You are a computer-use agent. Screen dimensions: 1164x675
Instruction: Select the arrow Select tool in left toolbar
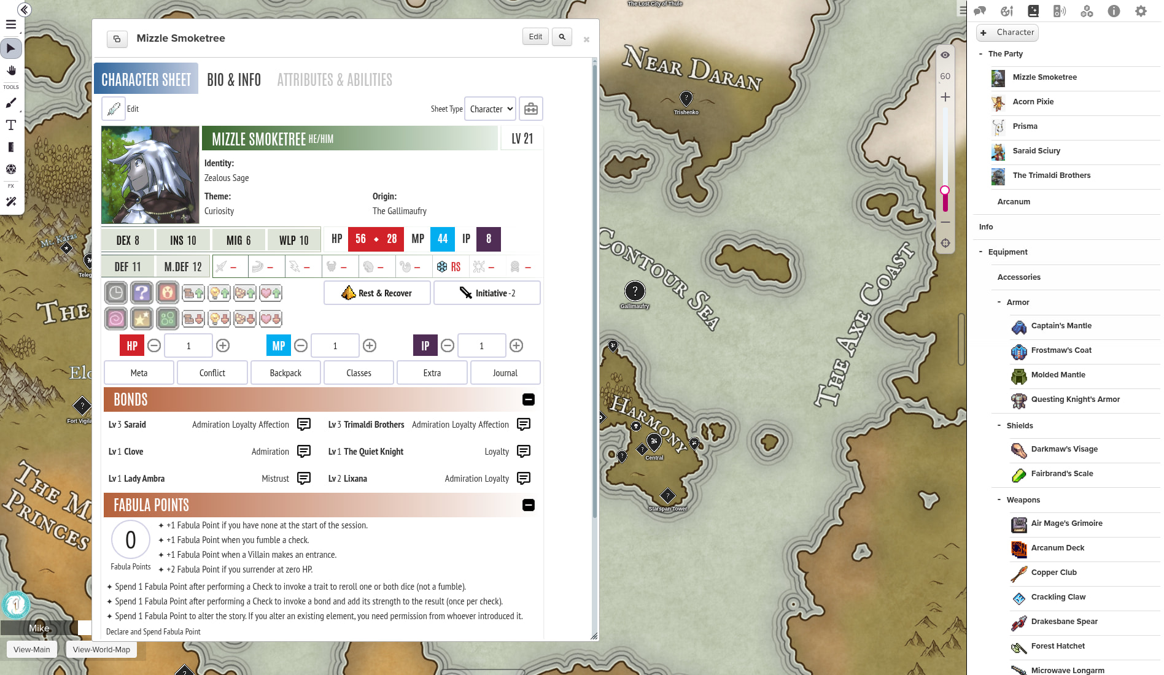[11, 48]
